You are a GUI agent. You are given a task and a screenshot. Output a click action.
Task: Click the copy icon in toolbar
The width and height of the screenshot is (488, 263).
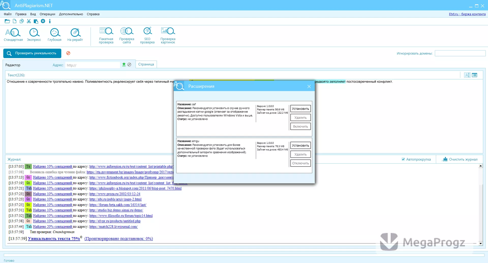pyautogui.click(x=22, y=21)
